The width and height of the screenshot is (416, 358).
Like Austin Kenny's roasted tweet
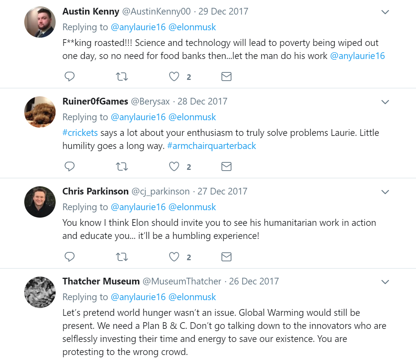(x=174, y=77)
